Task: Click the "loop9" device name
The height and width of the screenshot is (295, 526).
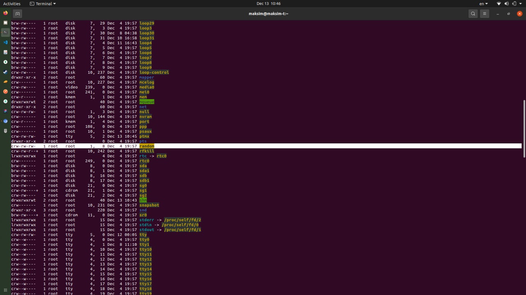Action: tap(145, 68)
